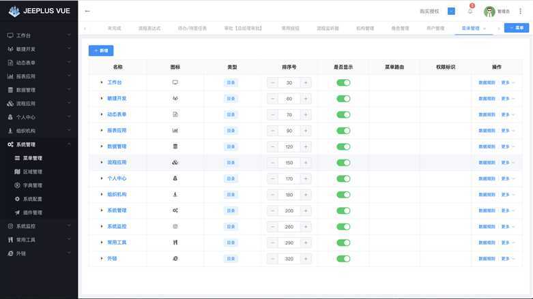Image resolution: width=533 pixels, height=299 pixels.
Task: Toggle the 是否显示 switch for 个人中心 row
Action: [x=343, y=178]
